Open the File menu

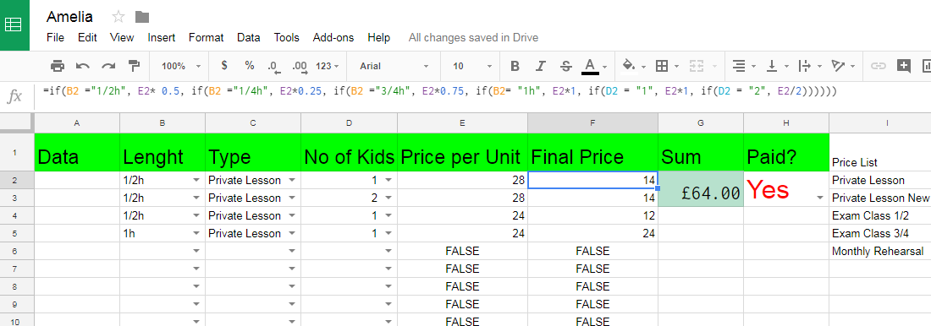55,37
